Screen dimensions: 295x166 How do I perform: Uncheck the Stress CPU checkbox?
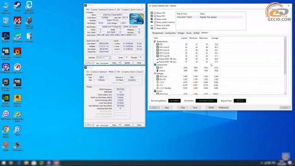pyautogui.click(x=155, y=13)
